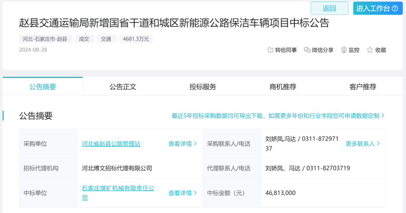Click the 转给同事 forward icon
Viewport: 406px width, 213px height.
(x=270, y=50)
